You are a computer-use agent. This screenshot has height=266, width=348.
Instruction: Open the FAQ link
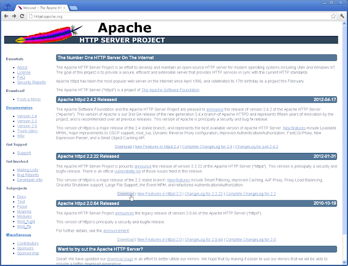pyautogui.click(x=21, y=77)
